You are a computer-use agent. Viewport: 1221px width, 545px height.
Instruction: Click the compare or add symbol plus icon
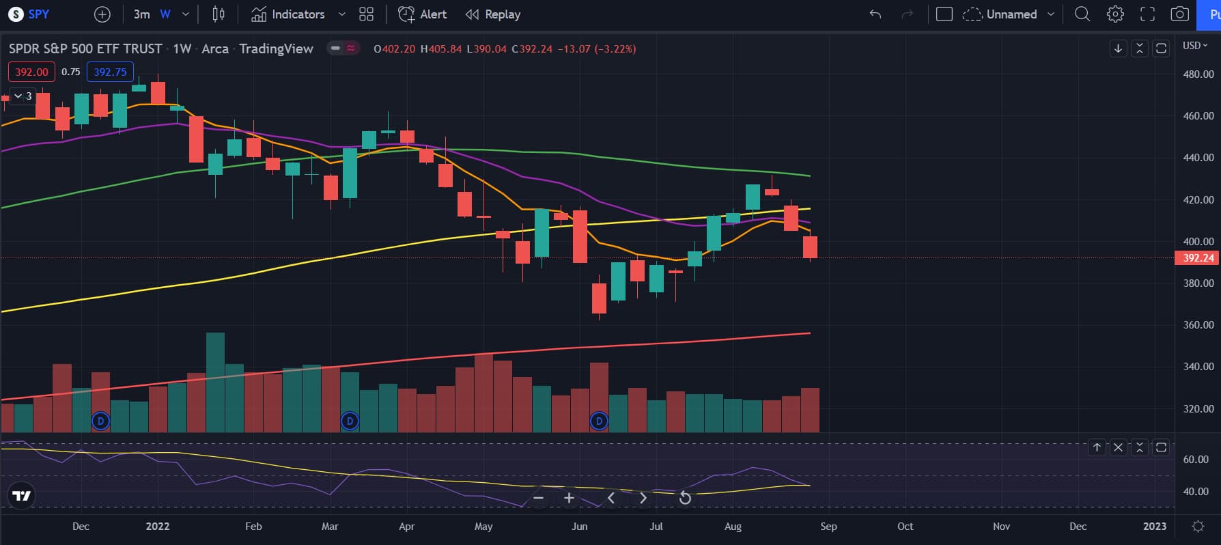[x=102, y=14]
